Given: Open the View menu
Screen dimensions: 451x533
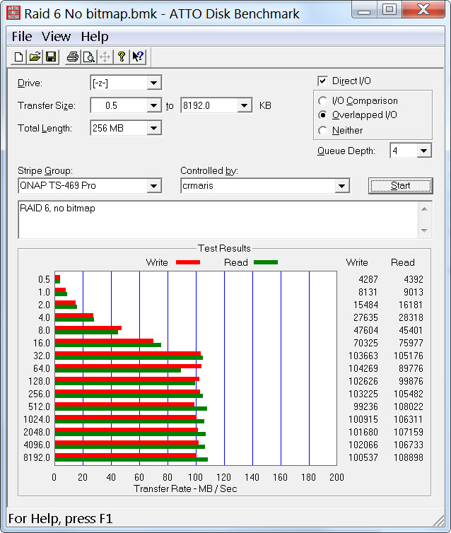Looking at the screenshot, I should (x=56, y=36).
